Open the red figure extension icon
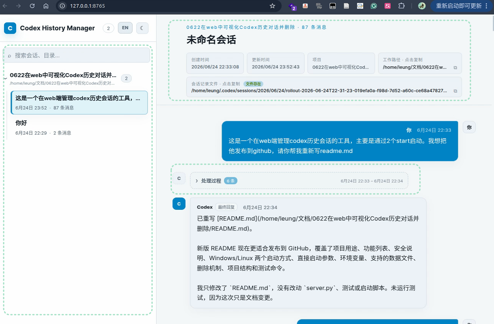This screenshot has width=494, height=324. click(305, 6)
